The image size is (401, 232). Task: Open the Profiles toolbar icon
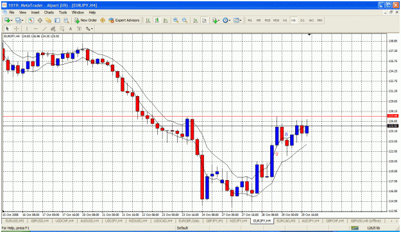18,20
